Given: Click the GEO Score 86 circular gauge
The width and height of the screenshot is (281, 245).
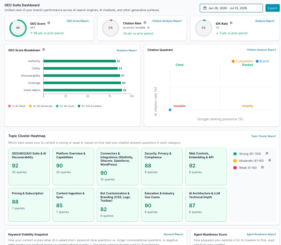Looking at the screenshot, I should pyautogui.click(x=18, y=28).
